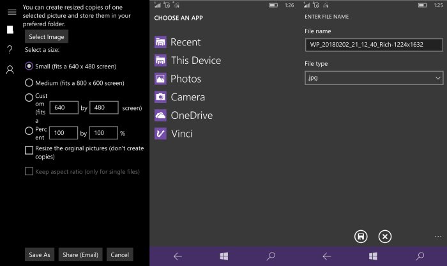Click the This Device folder icon
Viewport: 447px width, 266px height.
[x=160, y=61]
